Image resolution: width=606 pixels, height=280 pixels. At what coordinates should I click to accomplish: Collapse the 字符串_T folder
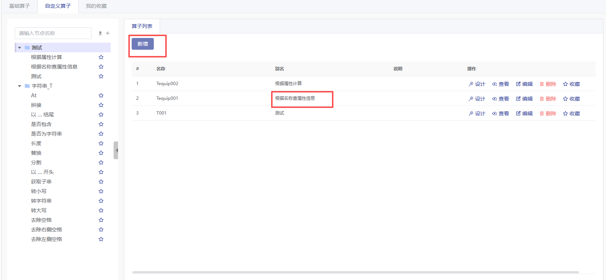20,86
